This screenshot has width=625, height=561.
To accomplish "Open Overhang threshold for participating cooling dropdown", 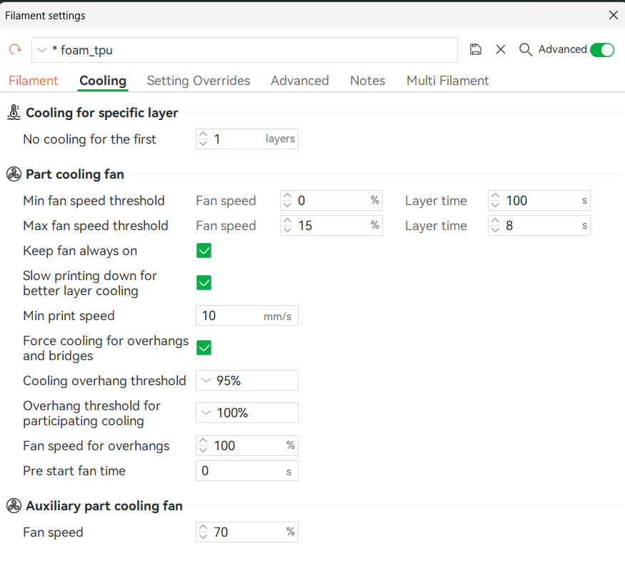I will [246, 413].
